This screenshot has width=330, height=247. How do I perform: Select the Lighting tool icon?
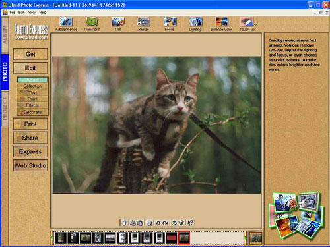click(195, 22)
